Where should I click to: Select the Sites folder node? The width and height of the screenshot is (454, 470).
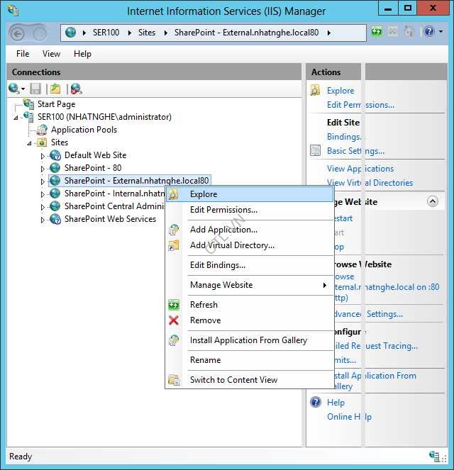coord(60,142)
